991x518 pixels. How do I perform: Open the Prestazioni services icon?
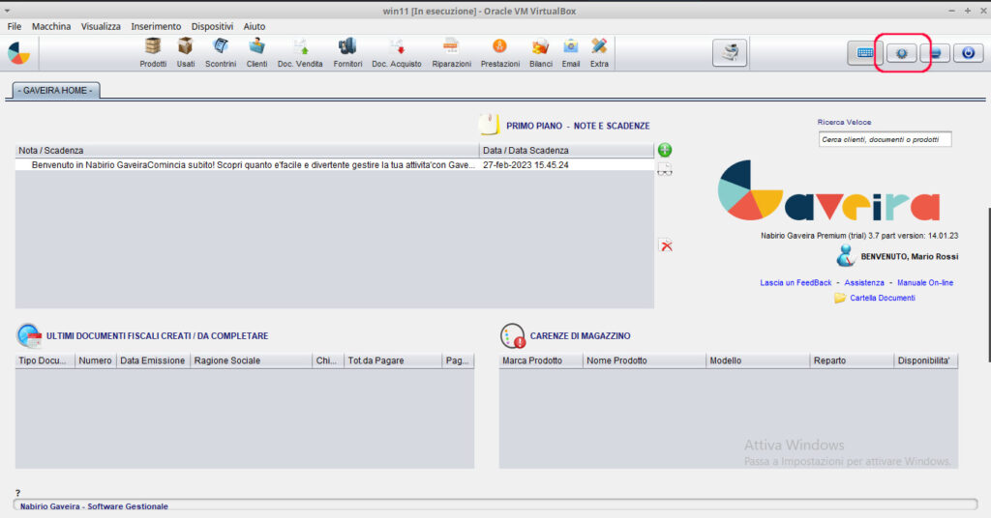(x=500, y=52)
